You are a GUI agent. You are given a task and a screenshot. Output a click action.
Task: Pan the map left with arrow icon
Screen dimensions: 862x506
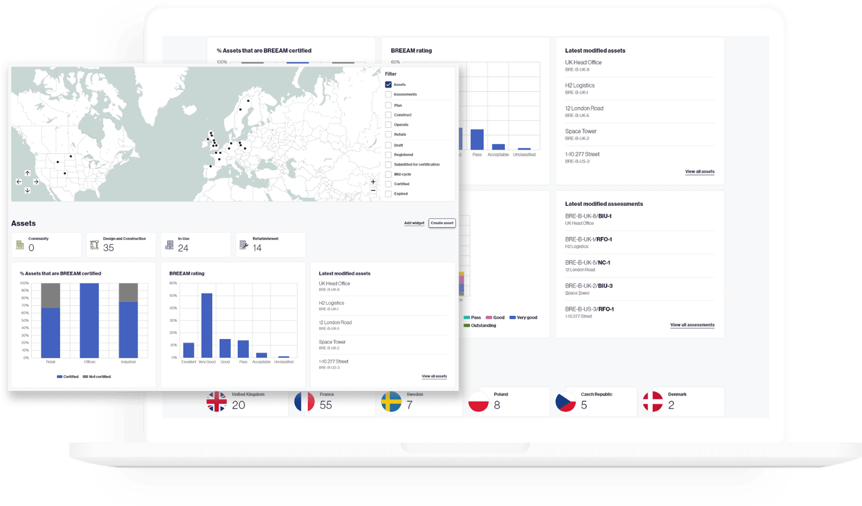(19, 182)
